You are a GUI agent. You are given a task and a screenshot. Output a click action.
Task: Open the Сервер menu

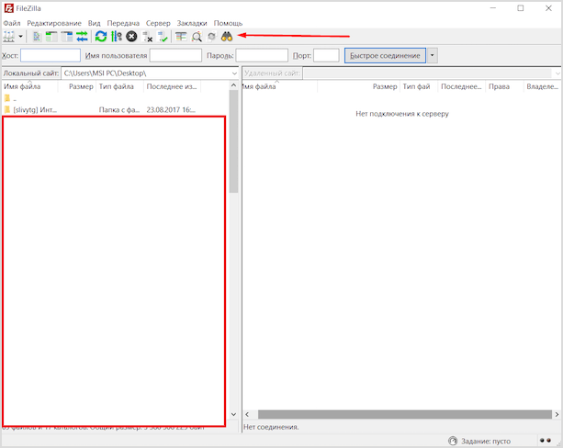pos(158,22)
